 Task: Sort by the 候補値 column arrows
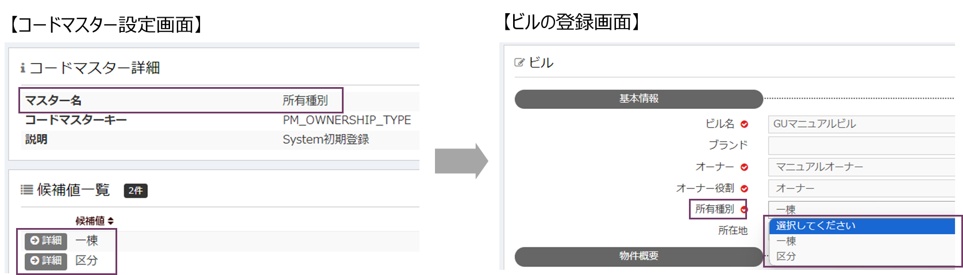[110, 221]
